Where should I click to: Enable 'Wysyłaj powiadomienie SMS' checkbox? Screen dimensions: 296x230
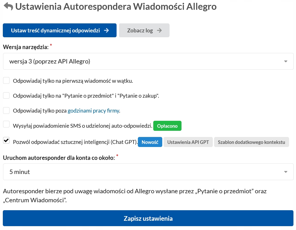[x=6, y=124]
